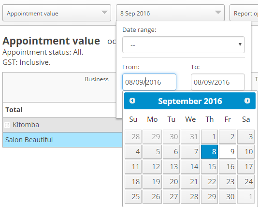Click the Business column header

[x=97, y=79]
